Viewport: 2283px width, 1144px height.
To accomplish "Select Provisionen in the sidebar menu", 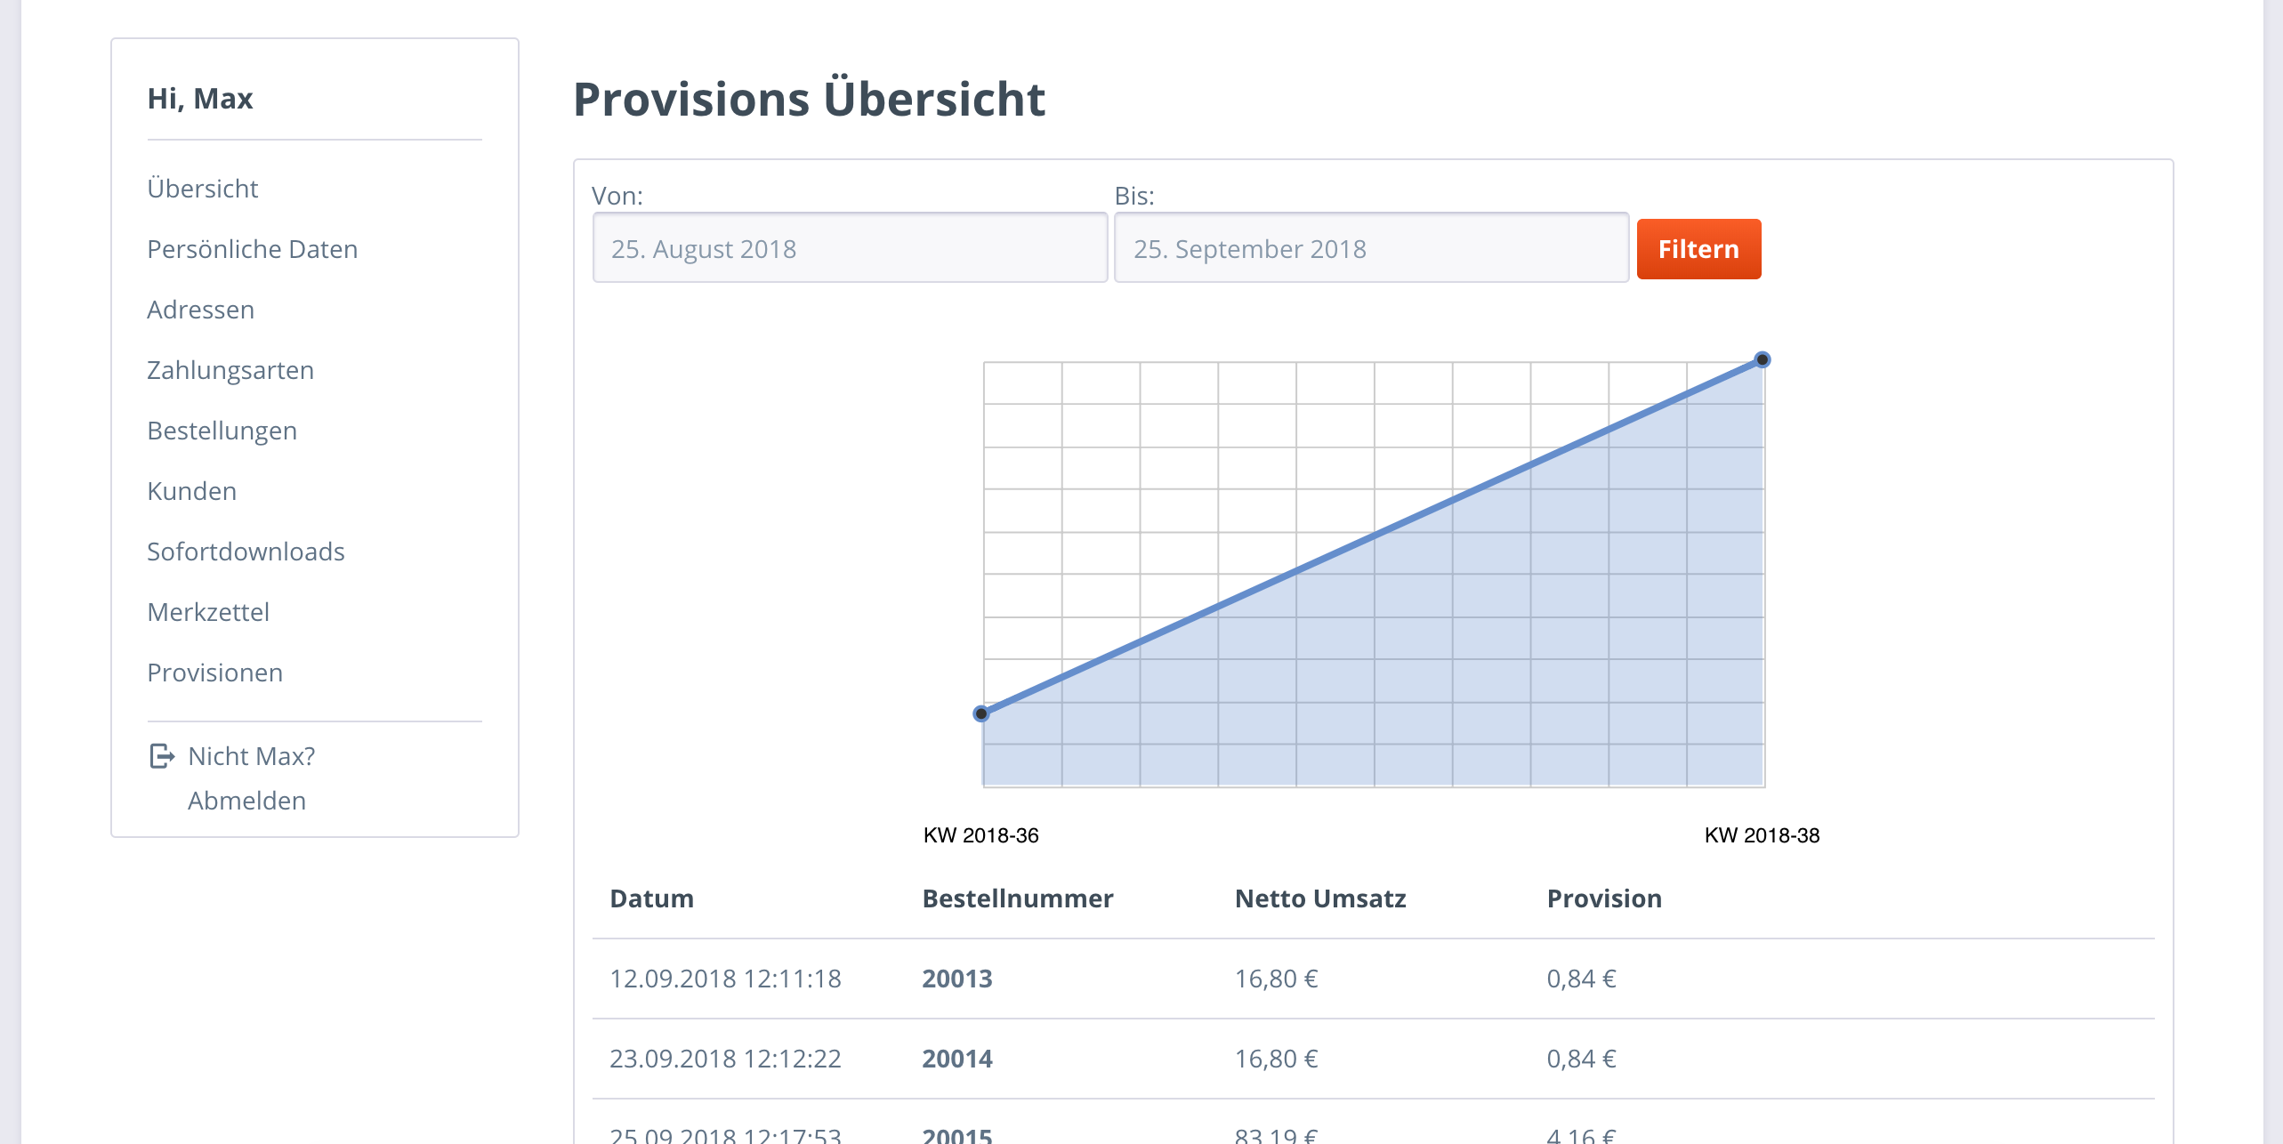I will click(x=215, y=673).
